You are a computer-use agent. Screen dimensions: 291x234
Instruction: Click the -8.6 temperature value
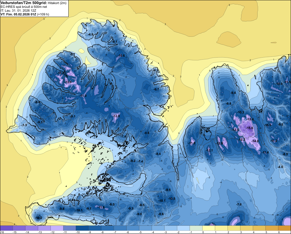161,214
